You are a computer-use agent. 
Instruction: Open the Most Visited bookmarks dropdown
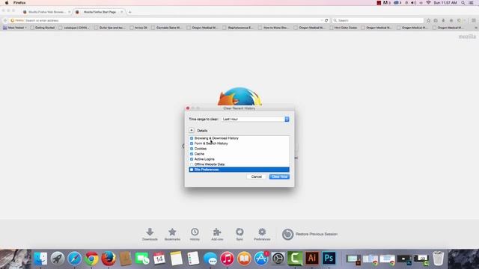(x=15, y=28)
